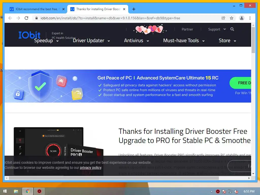Open the share page icon in address bar
The image size is (260, 195).
223,18
